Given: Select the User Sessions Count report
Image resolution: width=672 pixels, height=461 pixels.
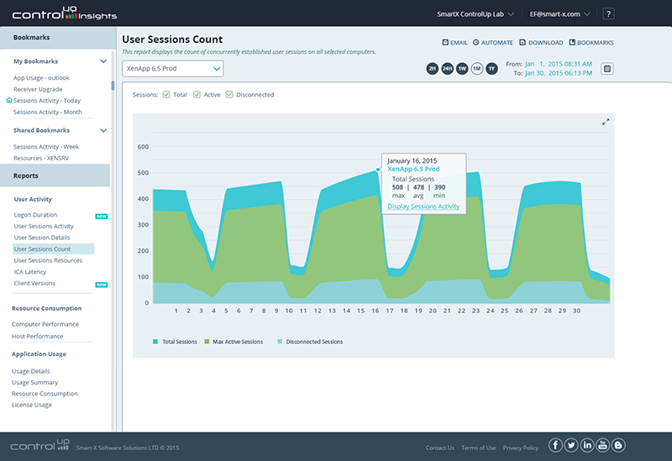Looking at the screenshot, I should coord(54,249).
